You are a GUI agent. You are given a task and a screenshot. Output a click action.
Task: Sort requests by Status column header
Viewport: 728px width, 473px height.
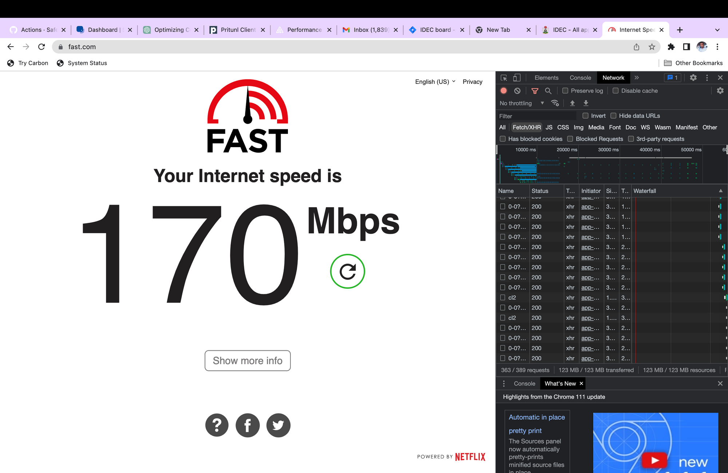pyautogui.click(x=547, y=191)
